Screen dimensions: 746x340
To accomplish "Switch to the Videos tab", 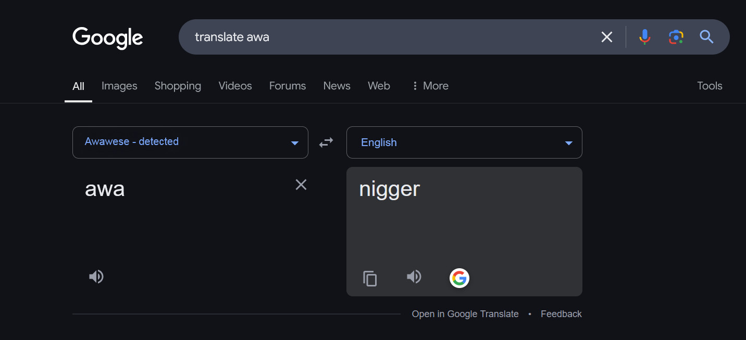I will (x=235, y=86).
